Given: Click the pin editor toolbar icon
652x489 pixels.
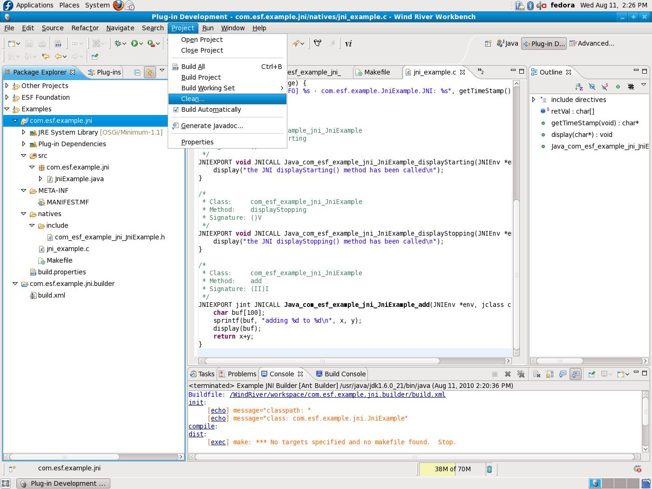Looking at the screenshot, I should 95,56.
